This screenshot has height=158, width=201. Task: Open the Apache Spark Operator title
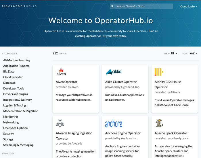[171, 133]
